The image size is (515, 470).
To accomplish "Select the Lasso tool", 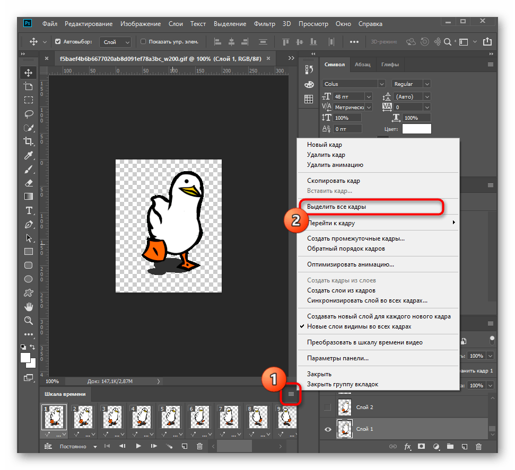I will 29,113.
